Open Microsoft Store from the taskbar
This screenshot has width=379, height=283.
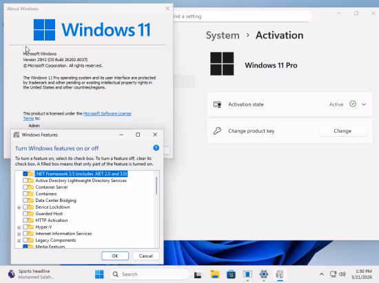click(x=231, y=274)
